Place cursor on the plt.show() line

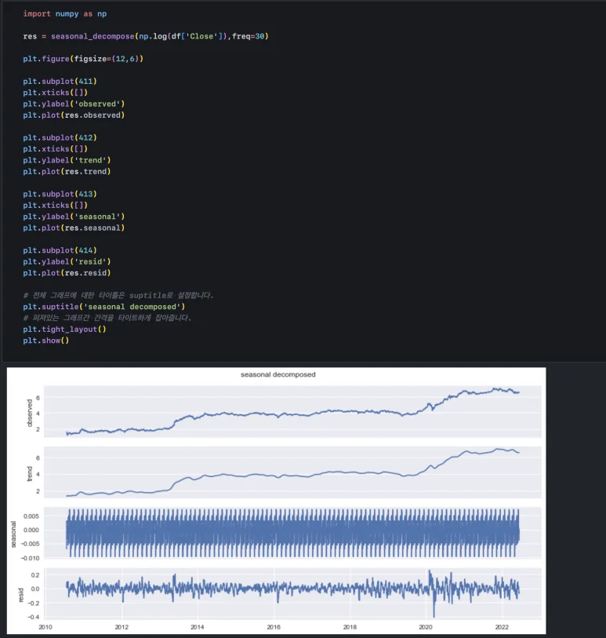[46, 341]
